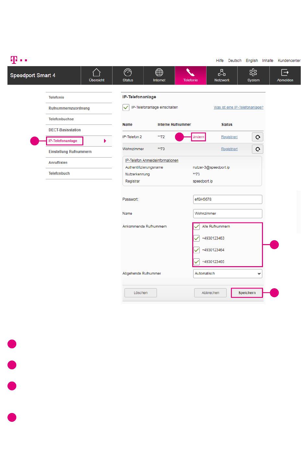Click the Löschen button
The image size is (308, 462).
(141, 293)
